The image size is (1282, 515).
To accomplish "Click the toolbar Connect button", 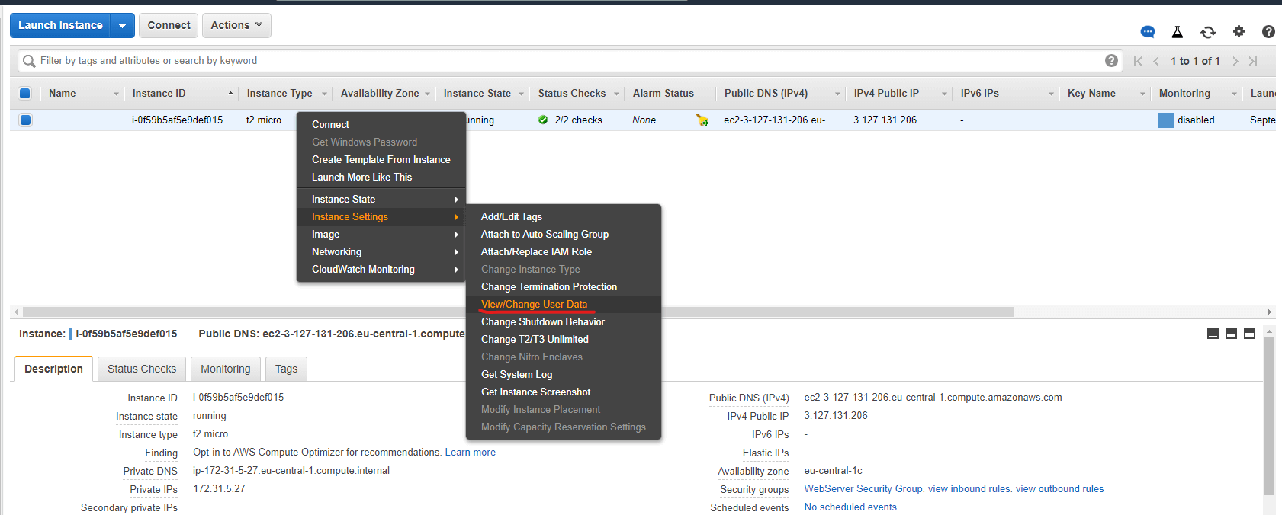I will click(169, 25).
